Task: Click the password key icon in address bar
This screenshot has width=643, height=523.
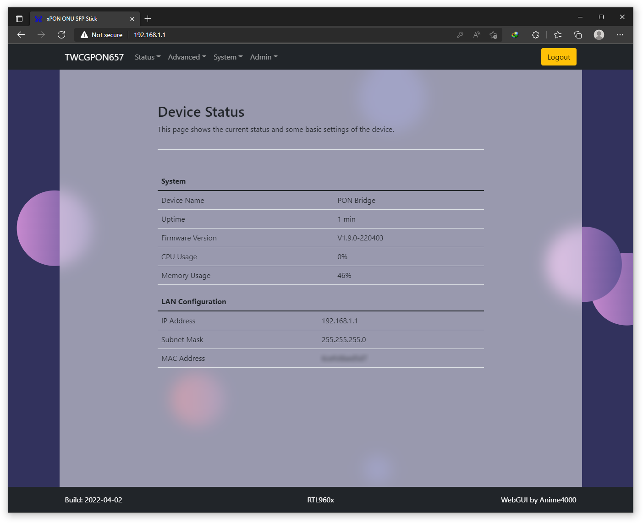Action: click(460, 35)
